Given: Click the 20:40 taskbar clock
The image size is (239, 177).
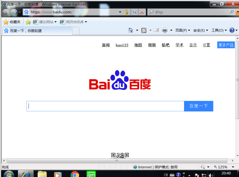Looking at the screenshot, I should point(226,173).
